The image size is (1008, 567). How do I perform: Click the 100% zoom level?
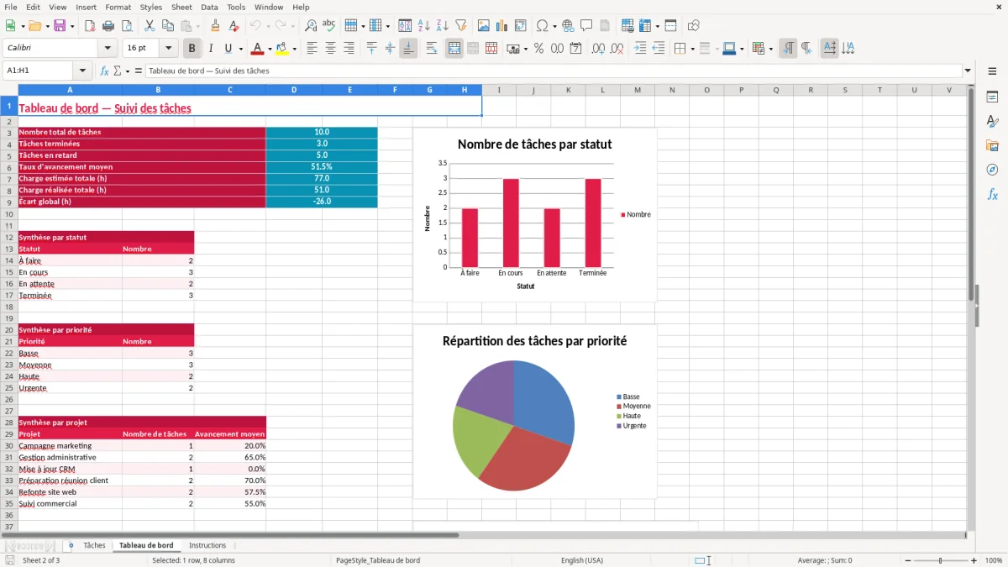pos(994,560)
